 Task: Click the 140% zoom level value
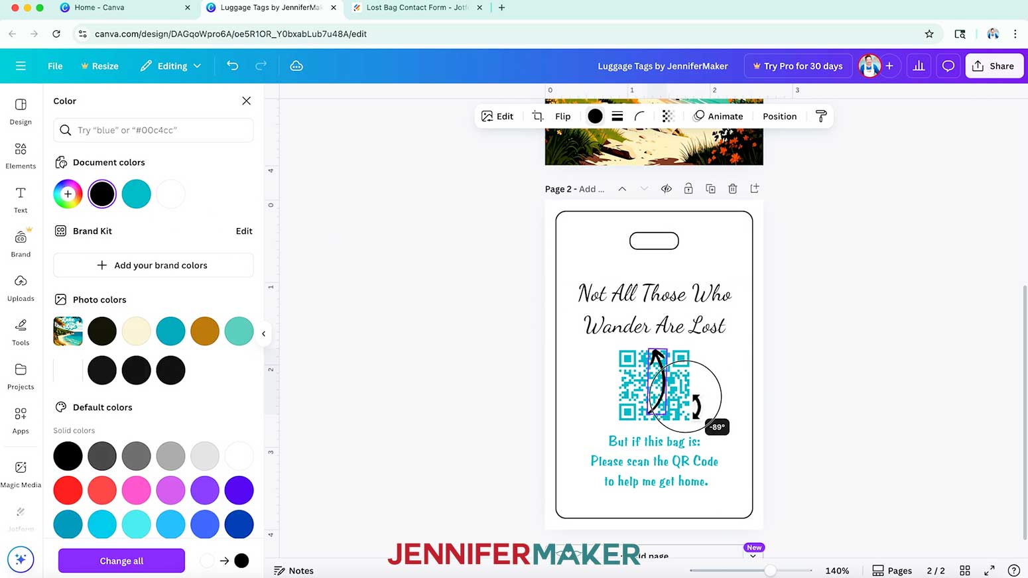(837, 570)
